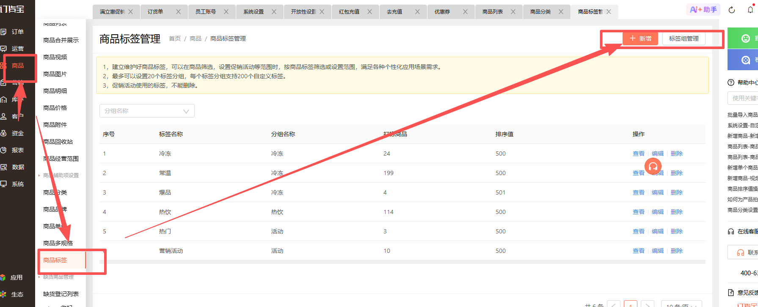The height and width of the screenshot is (307, 758).
Task: Click the 标签组管理 button
Action: click(x=684, y=38)
